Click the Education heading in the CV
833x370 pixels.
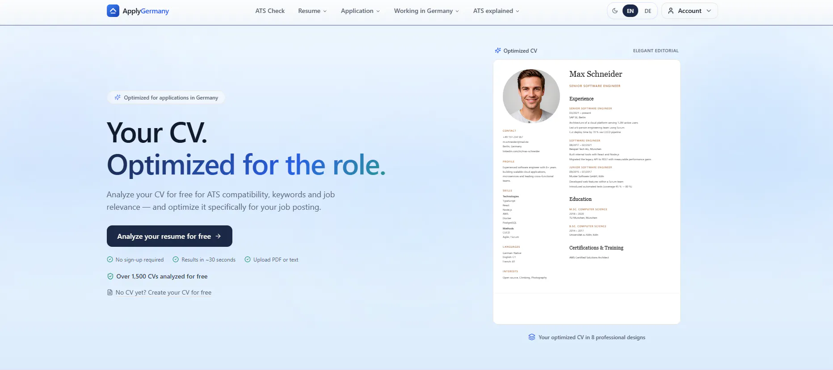pyautogui.click(x=581, y=199)
